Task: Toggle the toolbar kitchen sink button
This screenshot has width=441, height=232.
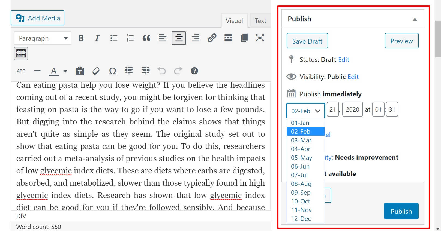Action: [x=21, y=53]
